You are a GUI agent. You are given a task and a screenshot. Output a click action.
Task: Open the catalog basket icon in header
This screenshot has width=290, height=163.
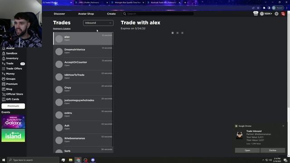pyautogui.click(x=256, y=14)
